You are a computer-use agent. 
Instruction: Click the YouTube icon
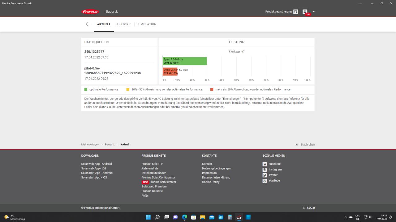pos(265,181)
